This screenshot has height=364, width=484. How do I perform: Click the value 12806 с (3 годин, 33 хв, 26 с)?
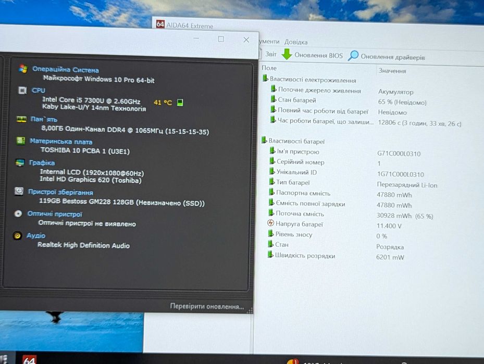pos(419,123)
